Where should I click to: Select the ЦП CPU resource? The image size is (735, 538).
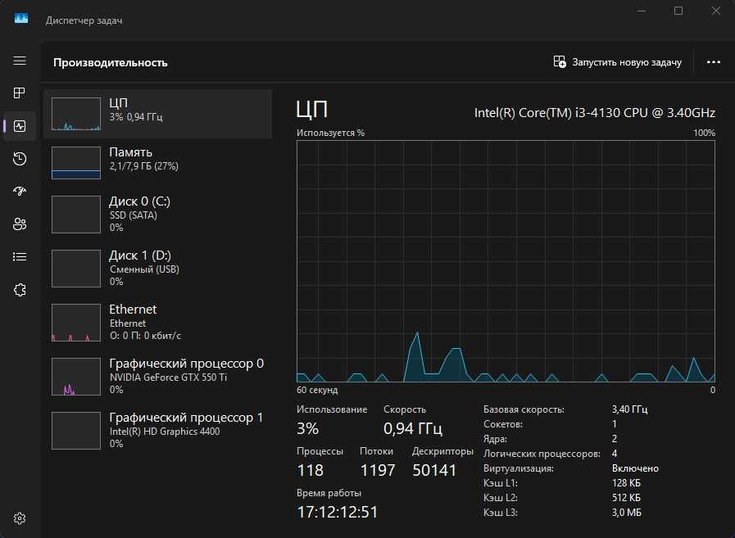pyautogui.click(x=157, y=114)
